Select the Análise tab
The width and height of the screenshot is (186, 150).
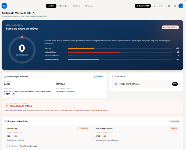click(51, 6)
